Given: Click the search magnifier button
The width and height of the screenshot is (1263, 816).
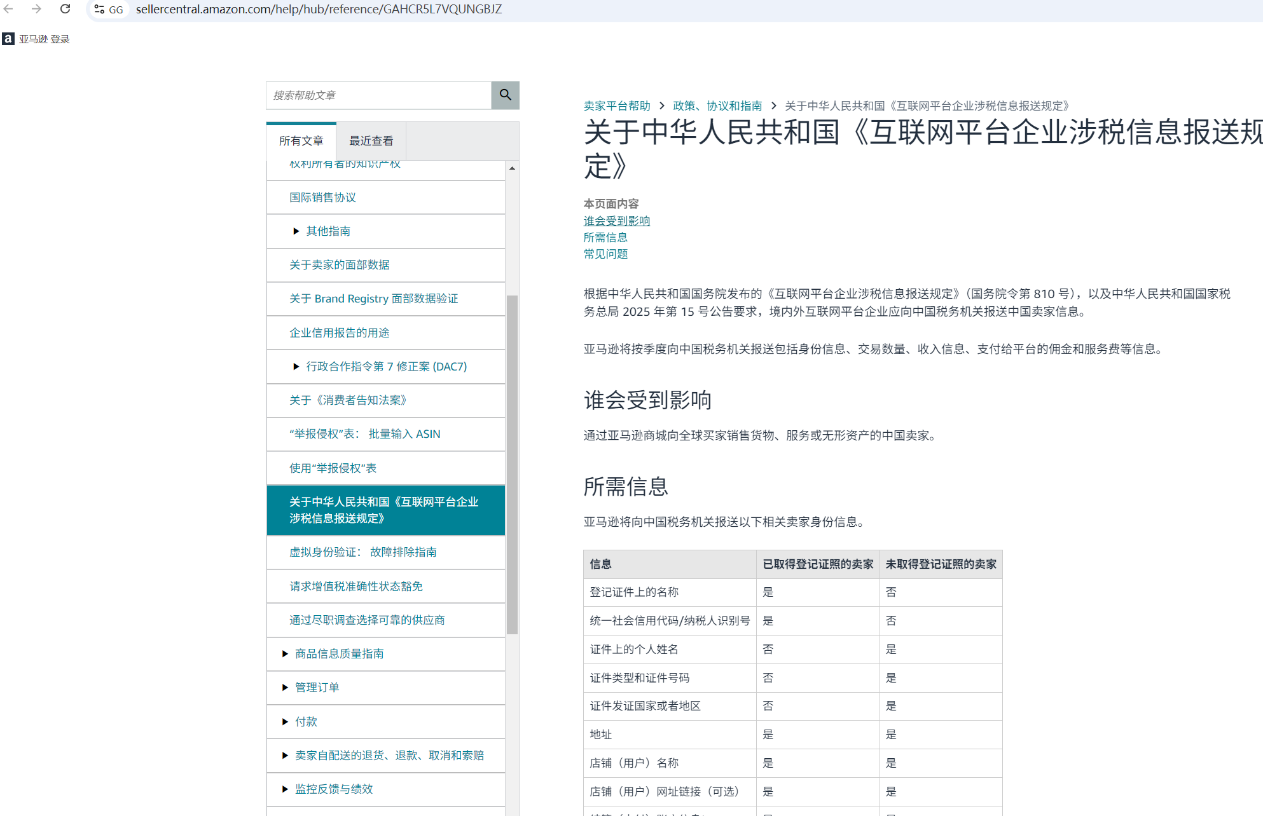Looking at the screenshot, I should (x=505, y=95).
